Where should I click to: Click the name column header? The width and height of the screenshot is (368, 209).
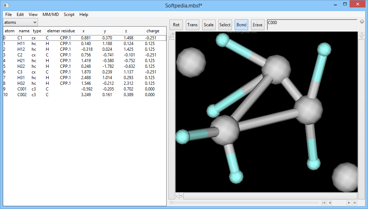click(24, 31)
